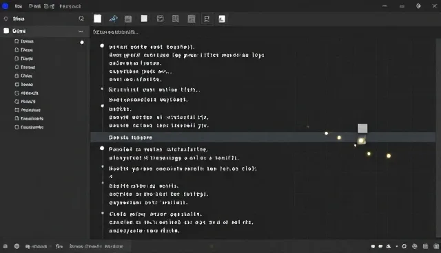Click the blue pin icon in the toolbar

(x=113, y=19)
